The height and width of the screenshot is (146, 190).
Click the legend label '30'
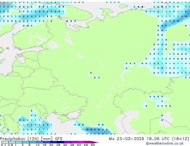click(x=65, y=145)
